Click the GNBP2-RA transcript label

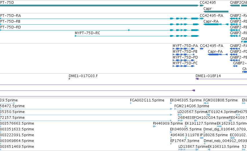(x=238, y=16)
